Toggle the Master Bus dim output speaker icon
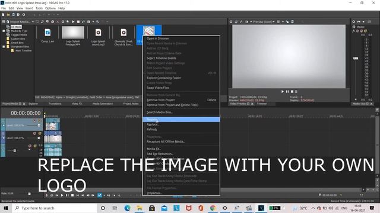 pos(364,22)
